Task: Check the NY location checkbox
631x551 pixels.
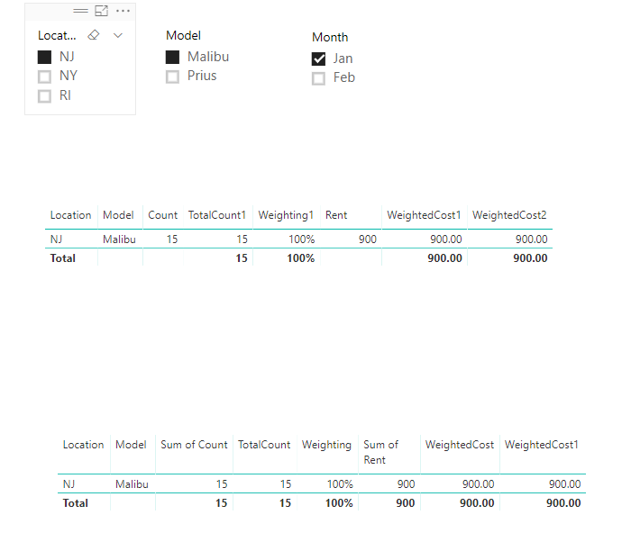Action: [44, 77]
